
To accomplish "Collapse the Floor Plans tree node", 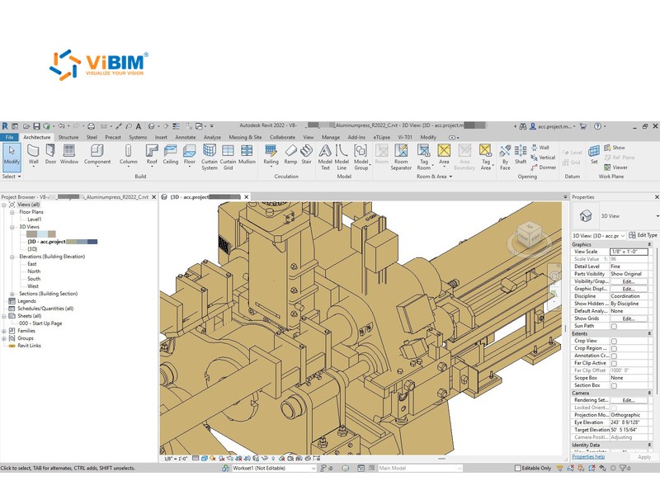I will coord(12,212).
